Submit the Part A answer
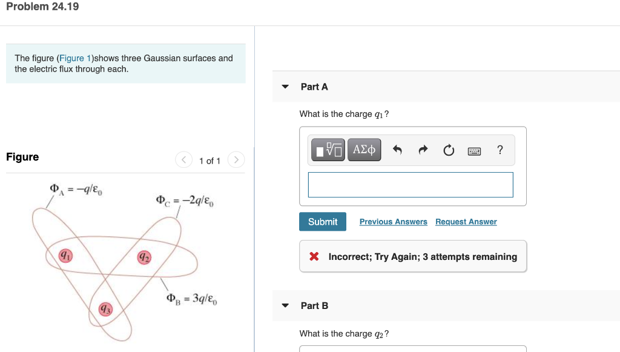Screen dimensions: 620x352 [322, 221]
